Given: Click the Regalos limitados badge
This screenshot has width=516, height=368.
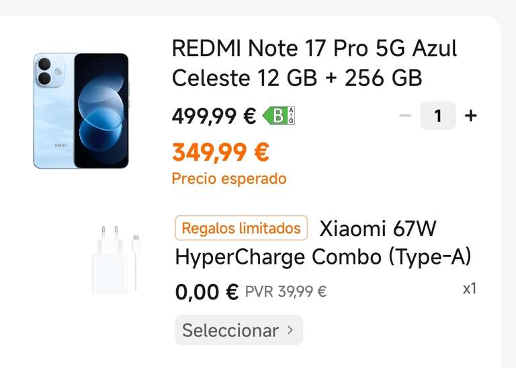Looking at the screenshot, I should 241,227.
